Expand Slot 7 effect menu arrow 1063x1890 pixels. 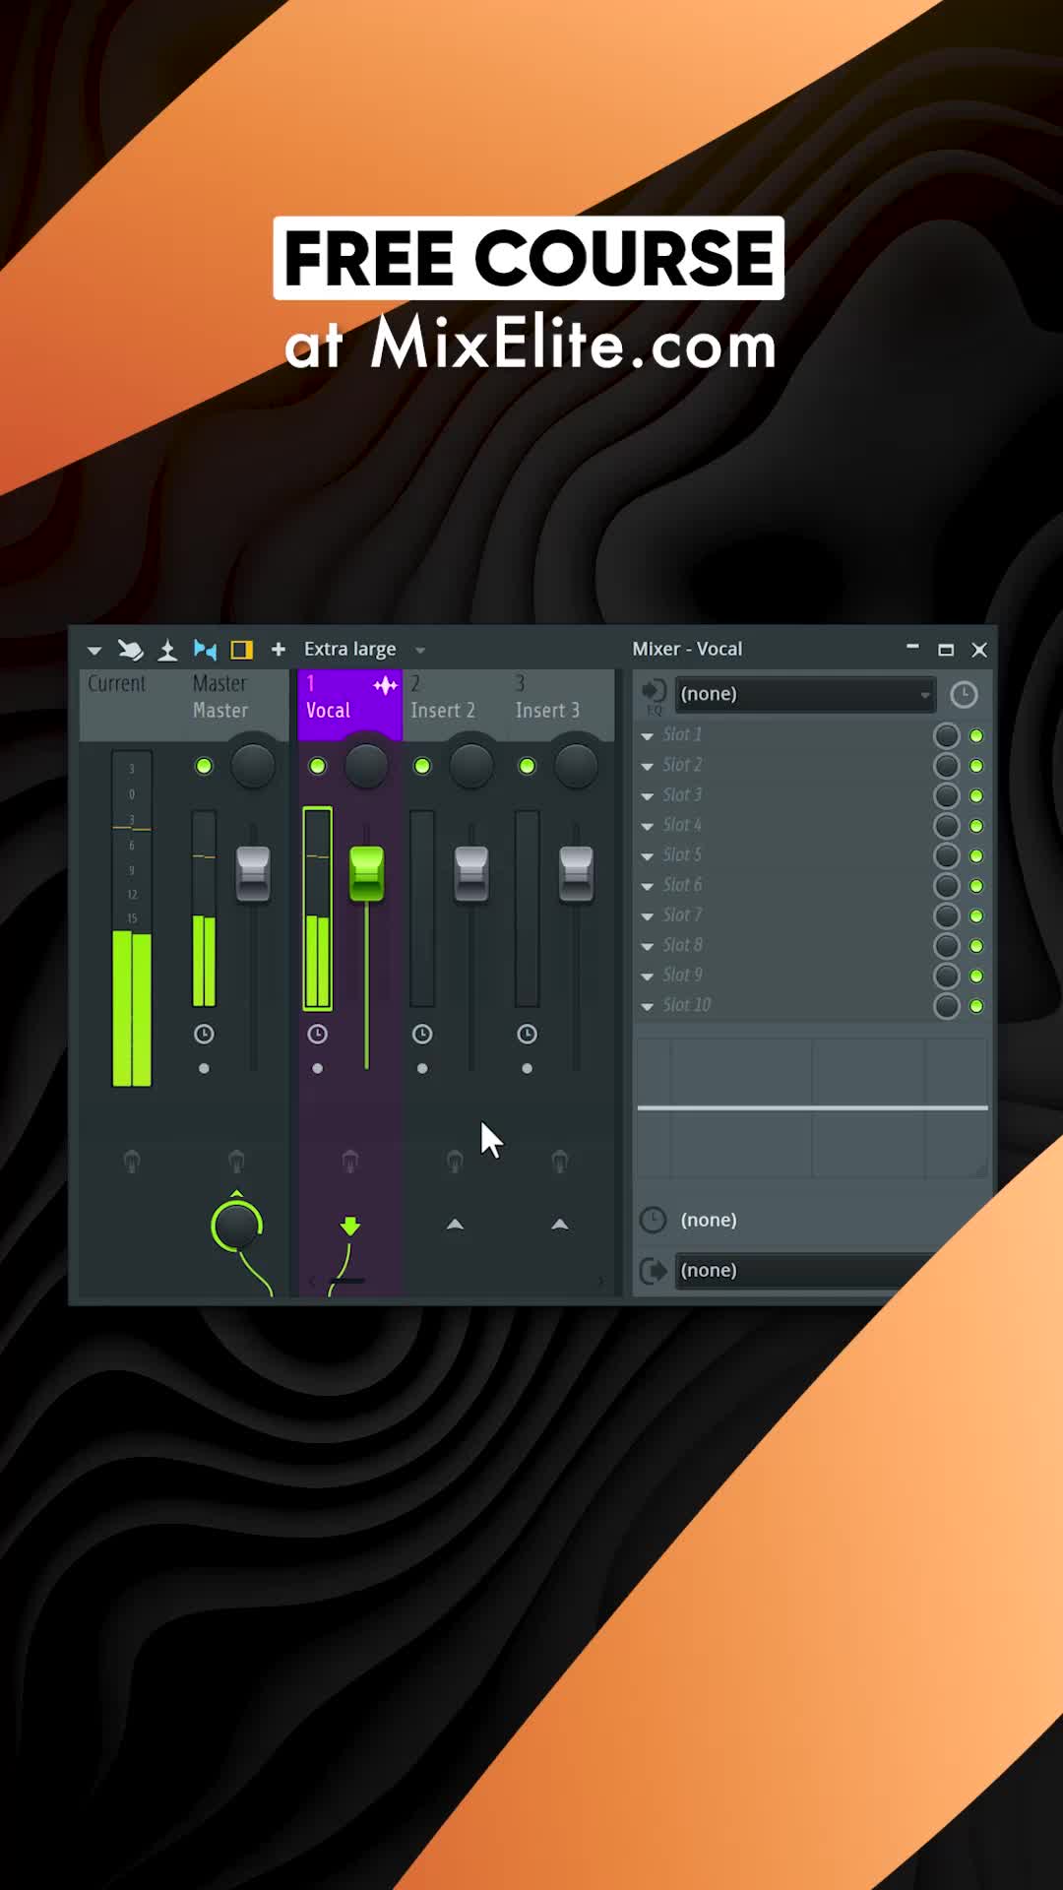648,916
